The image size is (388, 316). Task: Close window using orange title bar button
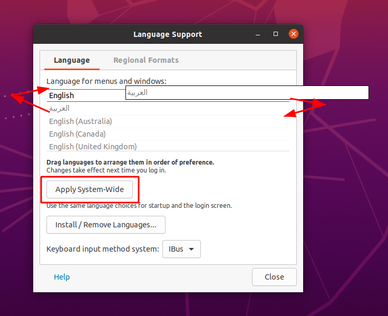293,34
